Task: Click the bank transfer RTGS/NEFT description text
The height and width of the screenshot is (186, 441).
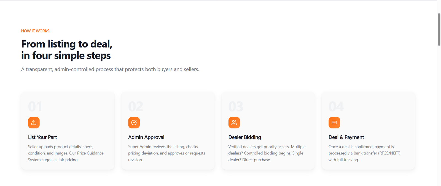Action: [x=364, y=153]
